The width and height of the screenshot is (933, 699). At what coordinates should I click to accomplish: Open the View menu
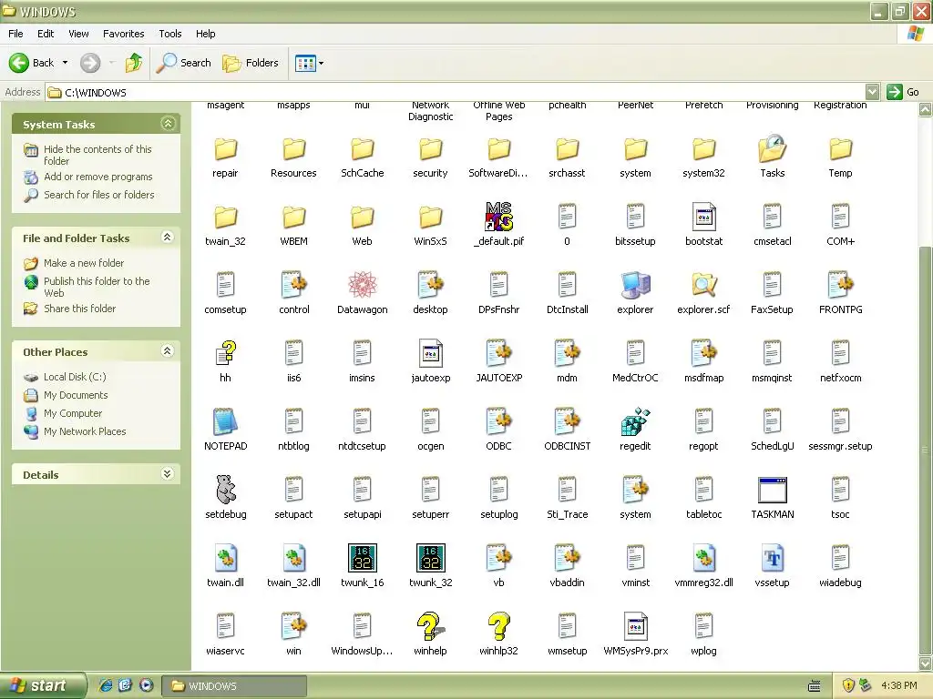click(x=78, y=34)
